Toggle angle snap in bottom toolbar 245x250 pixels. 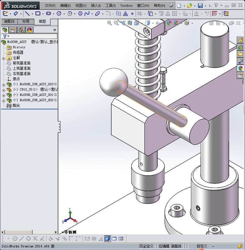click(101, 239)
